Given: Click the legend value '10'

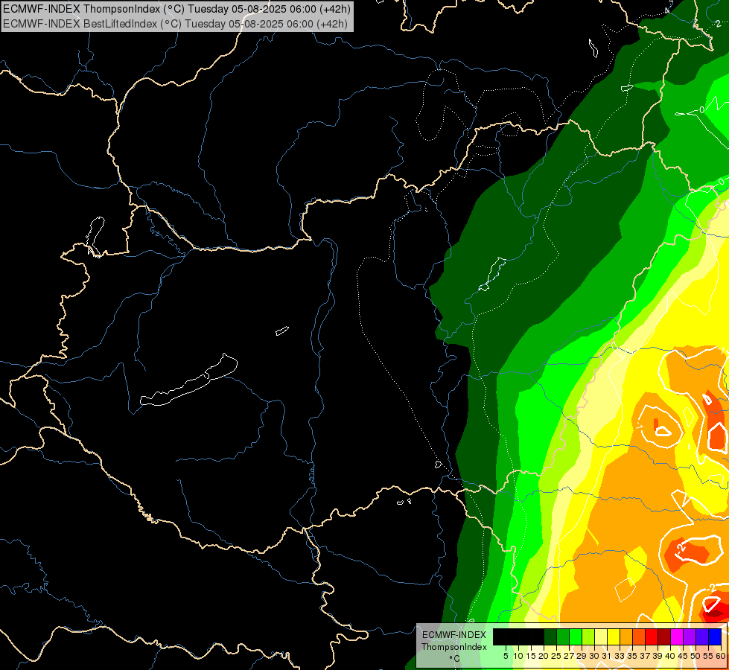Looking at the screenshot, I should [518, 656].
